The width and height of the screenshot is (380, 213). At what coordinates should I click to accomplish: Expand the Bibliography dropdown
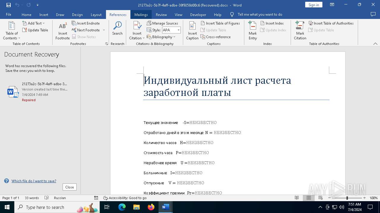pos(161,37)
